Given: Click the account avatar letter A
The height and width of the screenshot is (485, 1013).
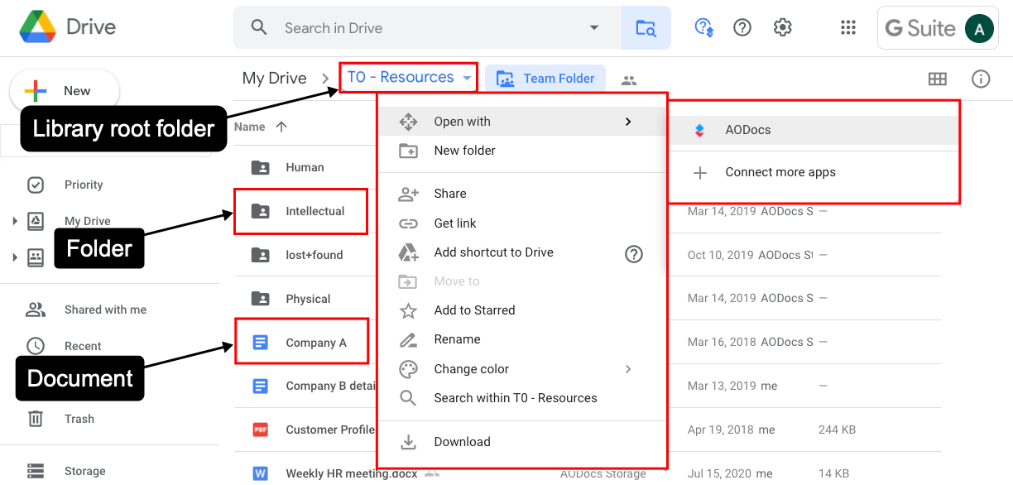Looking at the screenshot, I should [x=979, y=29].
